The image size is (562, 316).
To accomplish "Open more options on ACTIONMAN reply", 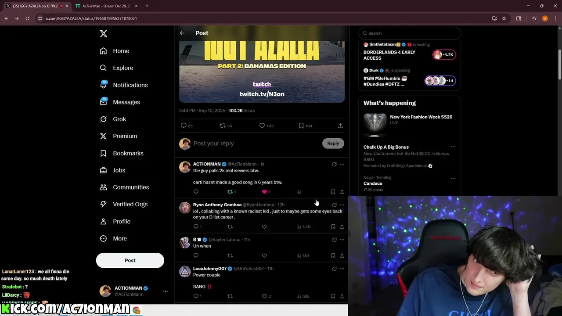I will [x=342, y=164].
